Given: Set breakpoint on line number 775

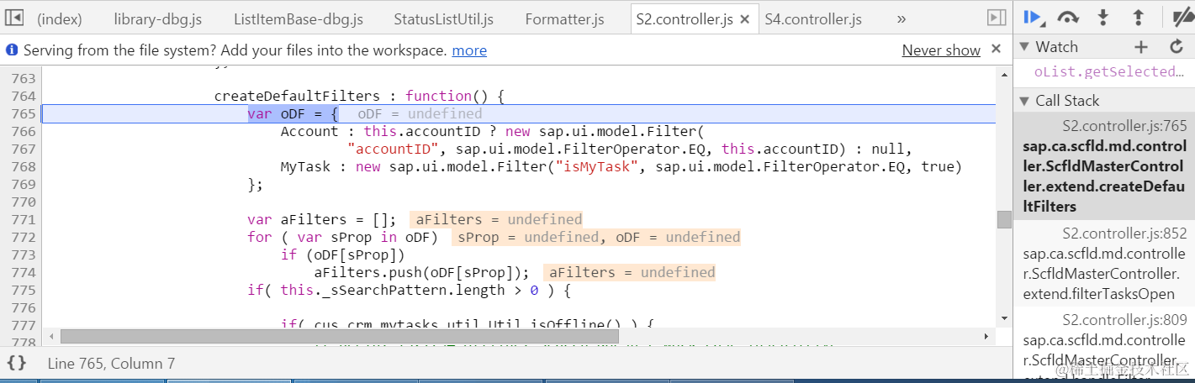Looking at the screenshot, I should point(24,290).
